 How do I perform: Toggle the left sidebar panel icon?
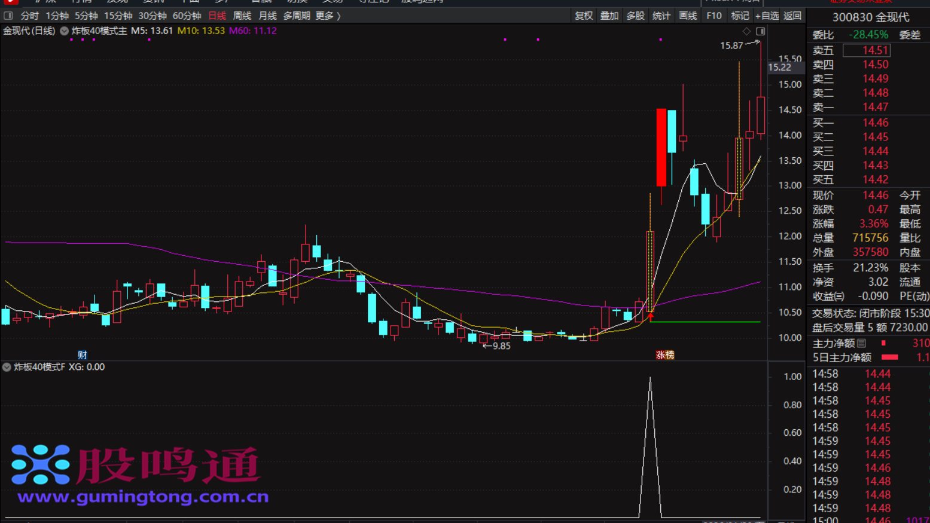tap(8, 16)
